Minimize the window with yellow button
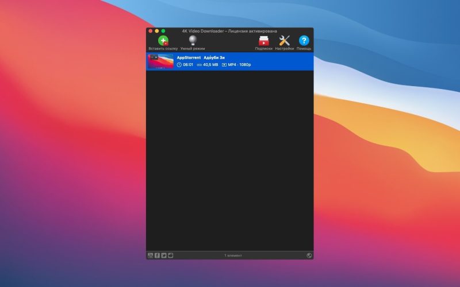This screenshot has height=287, width=460. coord(157,31)
